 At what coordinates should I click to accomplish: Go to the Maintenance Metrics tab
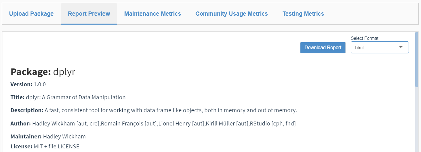[x=153, y=14]
